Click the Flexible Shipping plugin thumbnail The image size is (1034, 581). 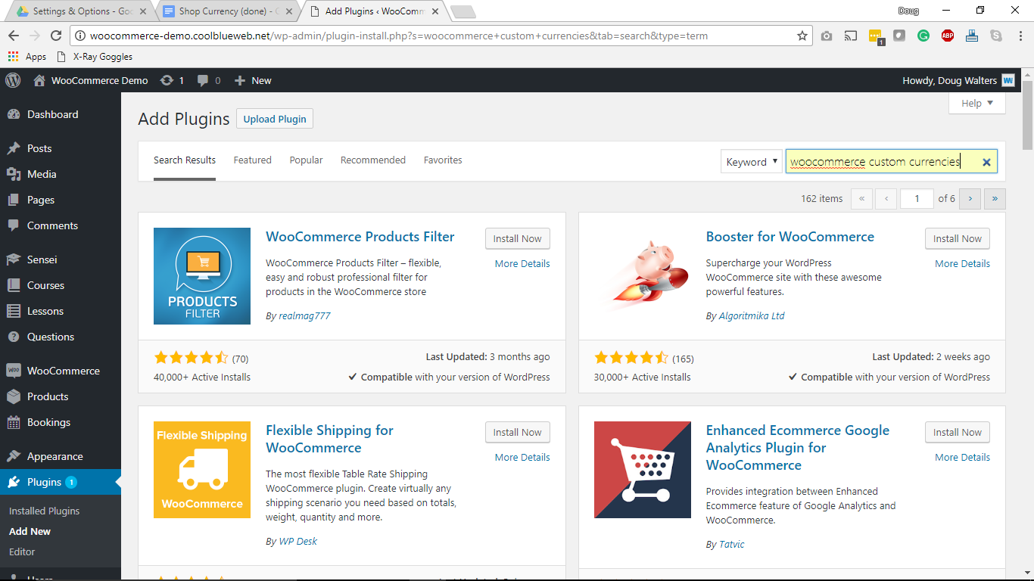(202, 470)
